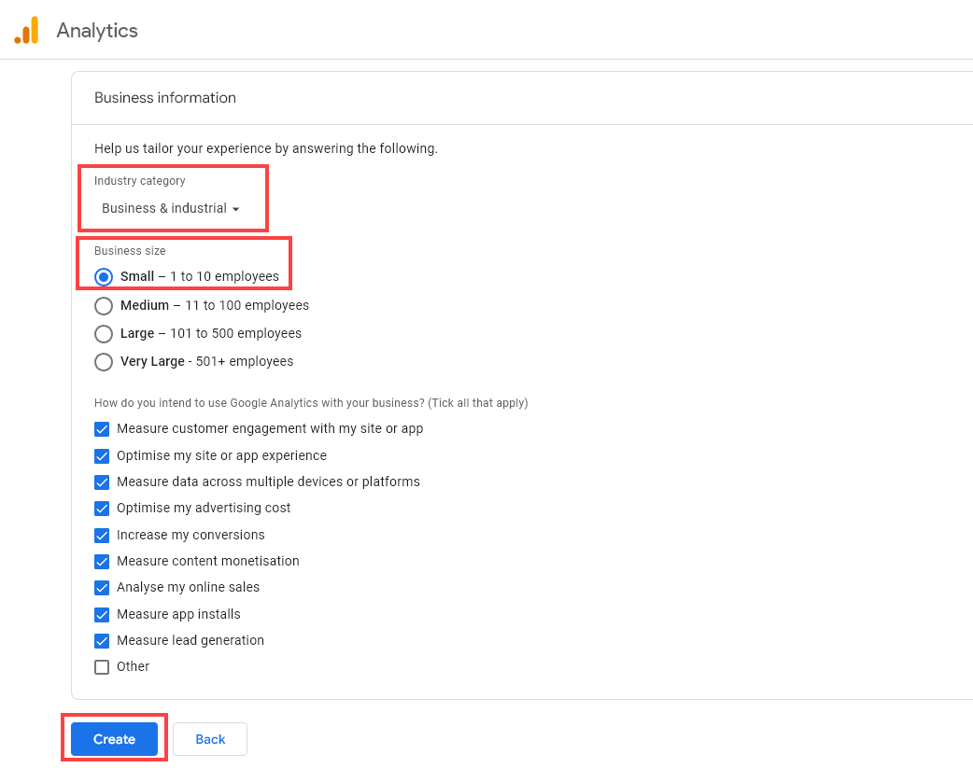Toggle Measure content monetisation
Image resolution: width=973 pixels, height=768 pixels.
coord(102,561)
